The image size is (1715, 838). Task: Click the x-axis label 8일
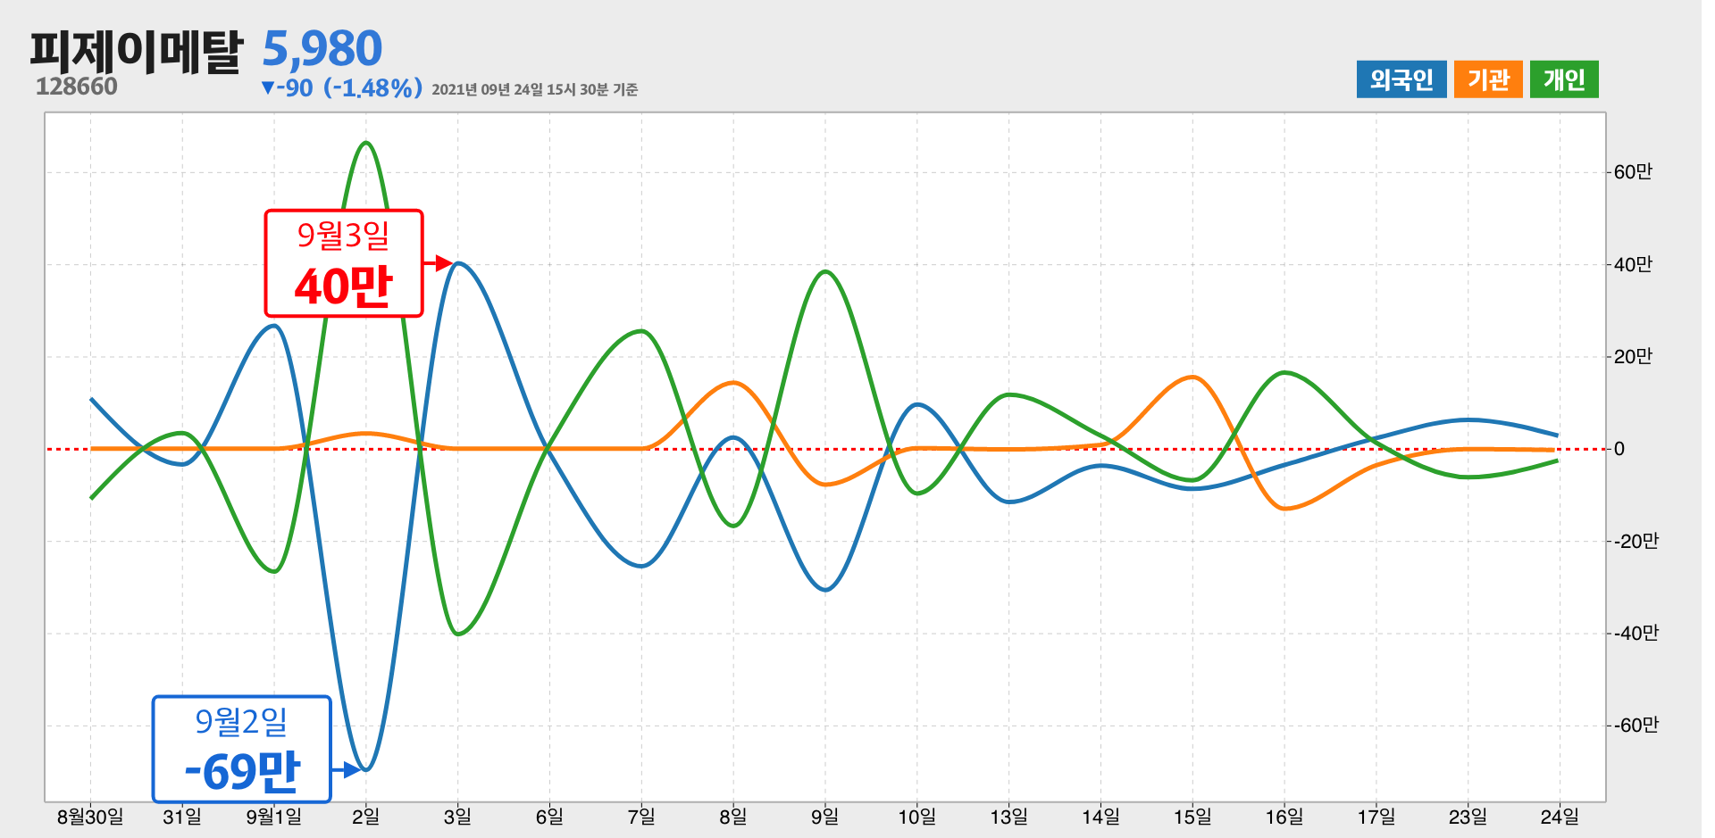tap(733, 817)
